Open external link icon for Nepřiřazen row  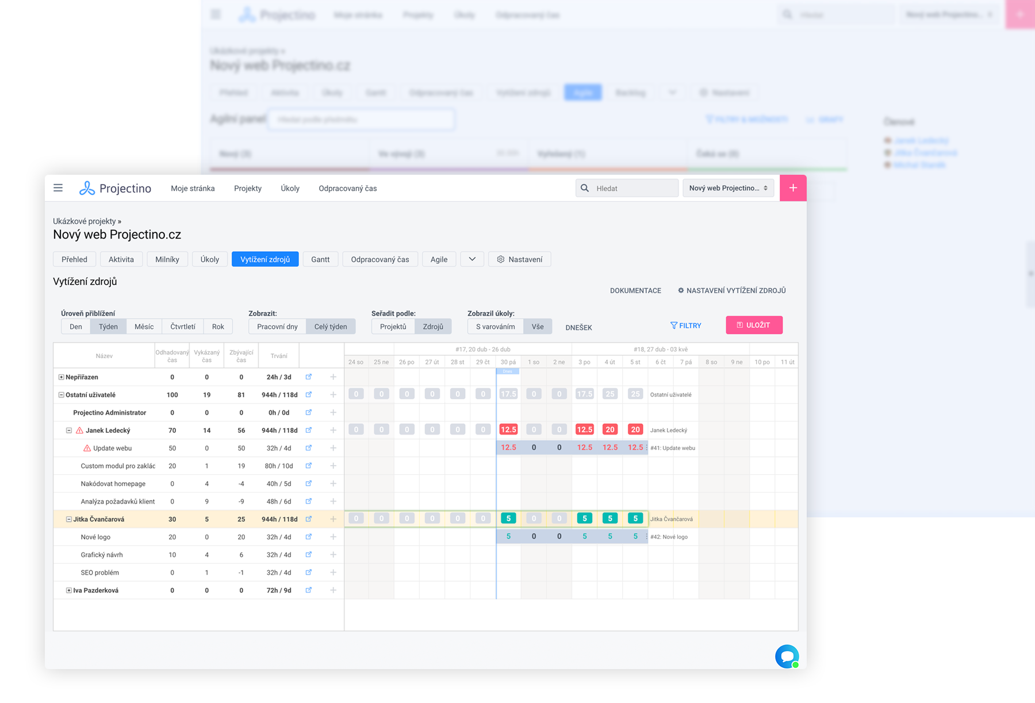pos(309,377)
